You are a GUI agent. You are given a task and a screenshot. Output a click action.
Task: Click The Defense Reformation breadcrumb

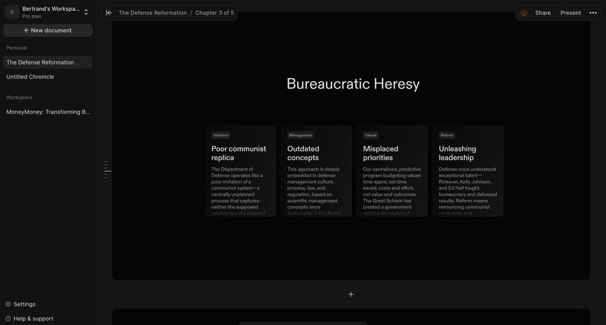[153, 13]
